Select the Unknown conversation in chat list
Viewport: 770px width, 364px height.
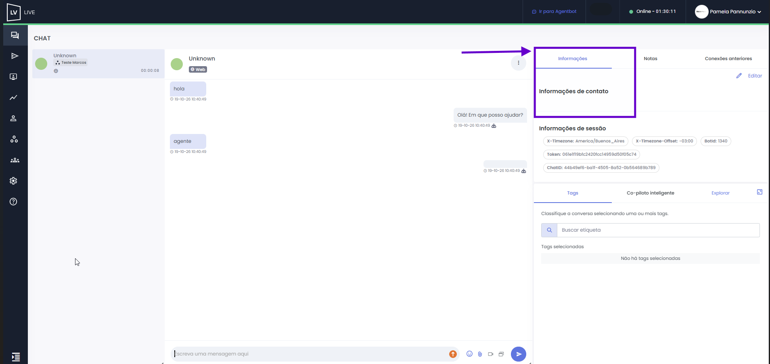[x=98, y=64]
